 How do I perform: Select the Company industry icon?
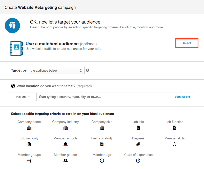(x=66, y=128)
